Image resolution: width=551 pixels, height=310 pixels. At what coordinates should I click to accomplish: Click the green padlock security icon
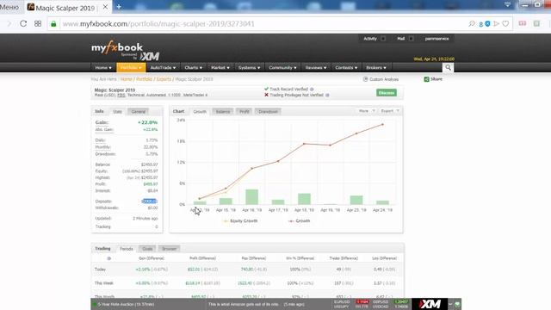(53, 24)
